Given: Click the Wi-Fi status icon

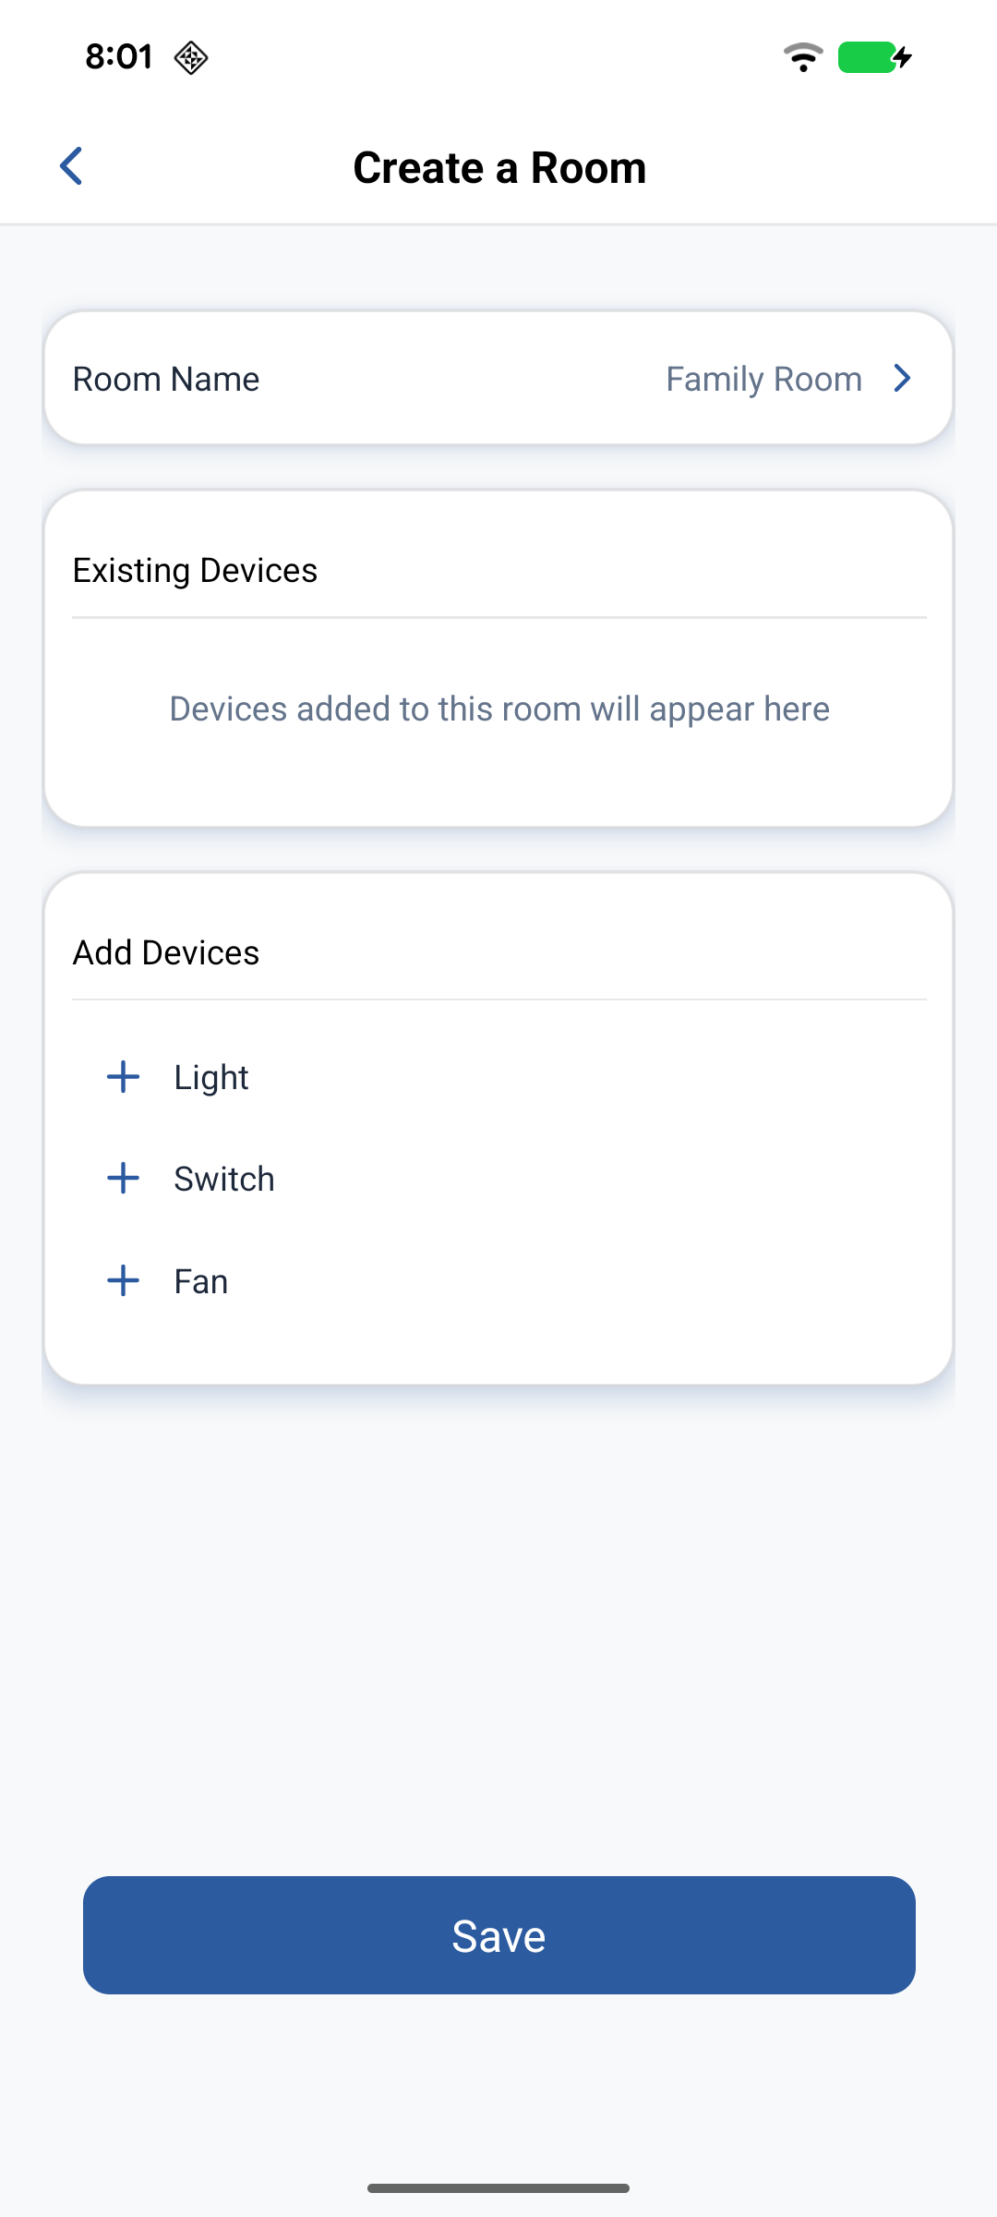Looking at the screenshot, I should (x=803, y=57).
